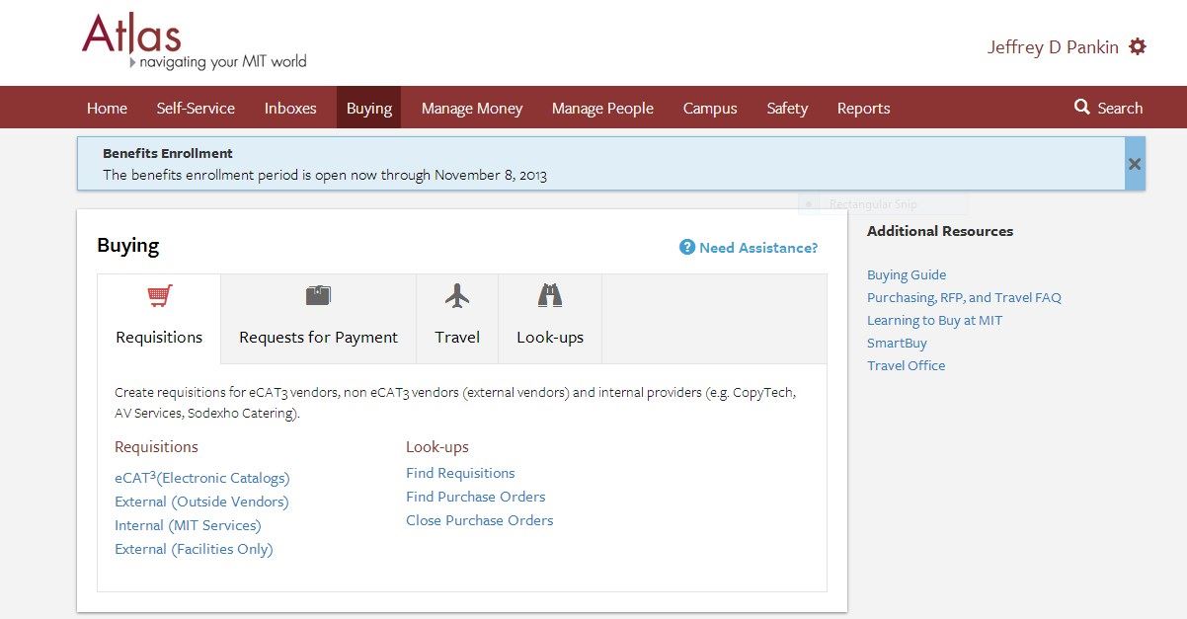The width and height of the screenshot is (1187, 619).
Task: Dismiss the Benefits Enrollment notification
Action: [x=1135, y=164]
